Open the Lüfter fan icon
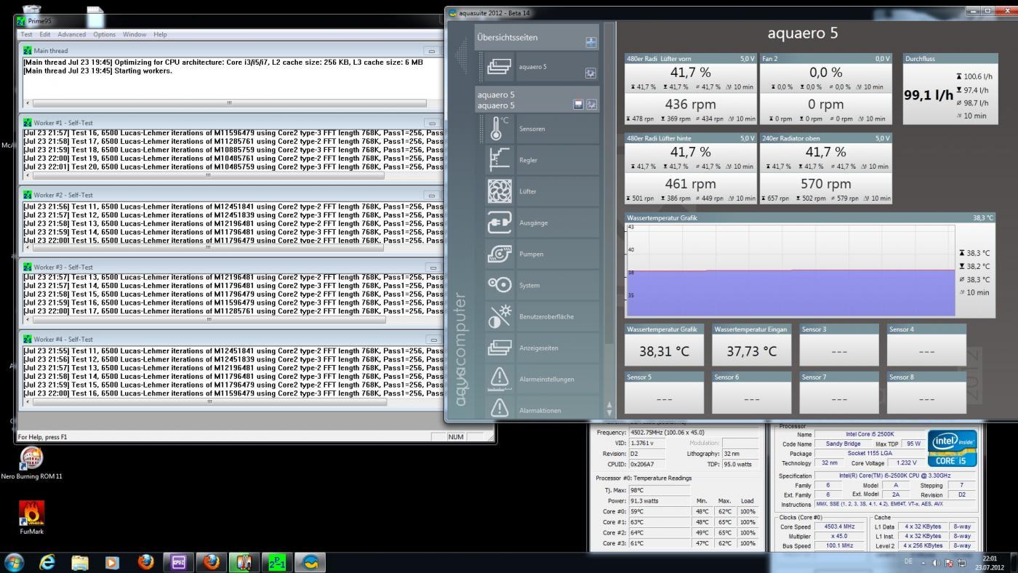Screen dimensions: 1018x573 click(499, 191)
